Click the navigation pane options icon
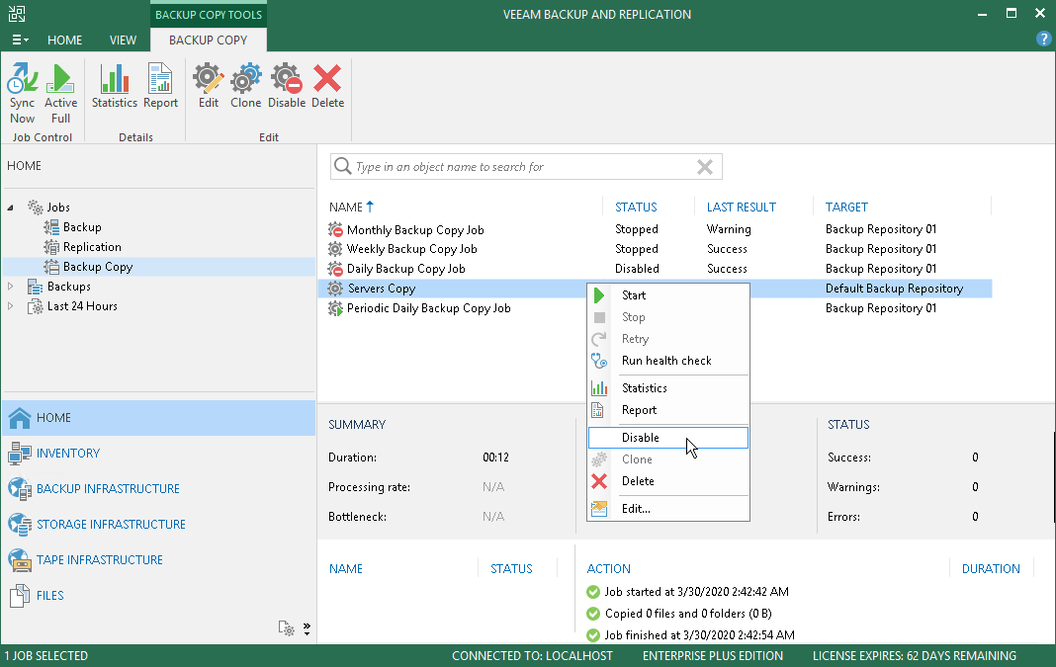The height and width of the screenshot is (667, 1056). (x=286, y=627)
